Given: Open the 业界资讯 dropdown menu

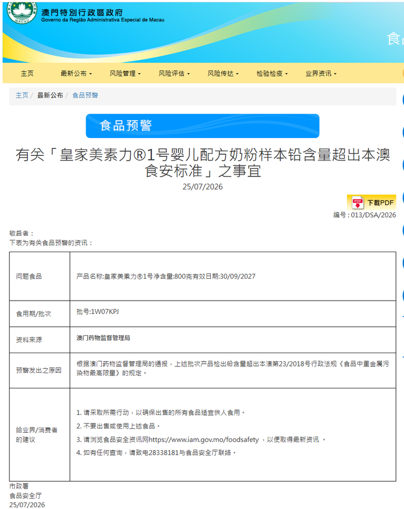Looking at the screenshot, I should pos(321,73).
